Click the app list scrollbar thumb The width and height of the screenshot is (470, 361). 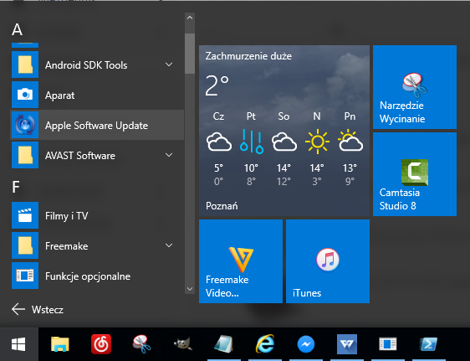click(x=190, y=54)
